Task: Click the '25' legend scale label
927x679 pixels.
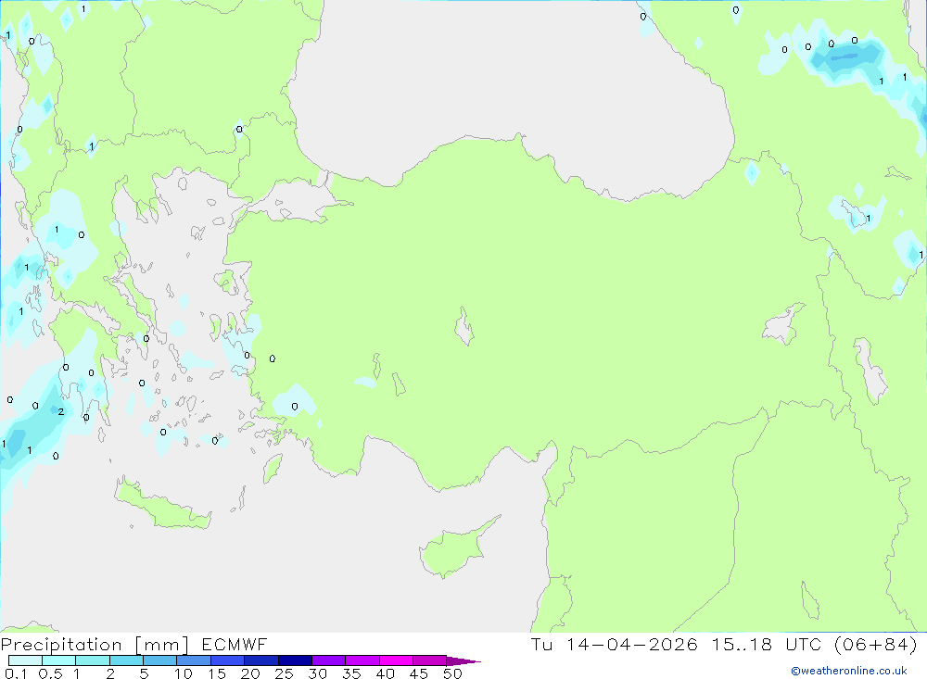Action: tap(285, 673)
